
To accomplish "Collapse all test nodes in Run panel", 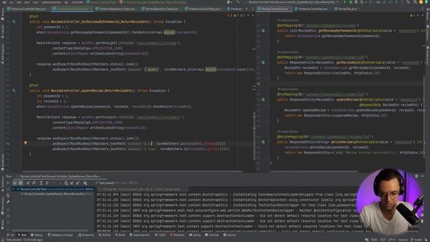I will pos(47,183).
